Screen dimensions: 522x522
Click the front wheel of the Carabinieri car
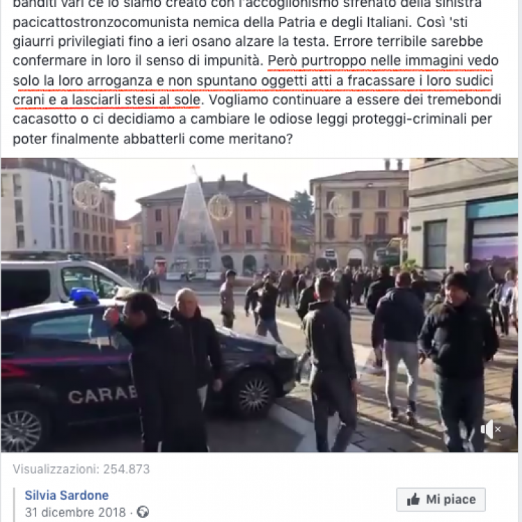tap(254, 394)
